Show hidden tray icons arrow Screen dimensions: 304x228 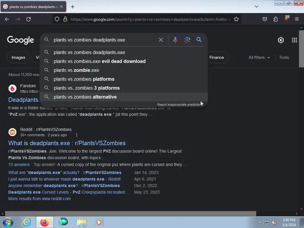pyautogui.click(x=259, y=222)
